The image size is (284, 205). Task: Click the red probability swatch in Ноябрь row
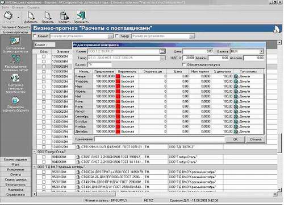pos(118,126)
